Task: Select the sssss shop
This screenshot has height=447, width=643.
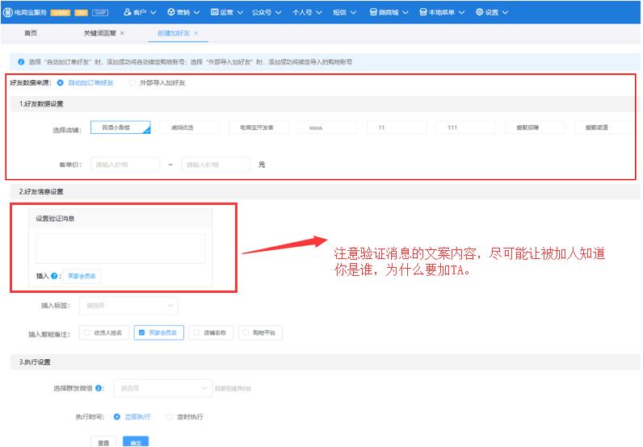Action: tap(327, 127)
